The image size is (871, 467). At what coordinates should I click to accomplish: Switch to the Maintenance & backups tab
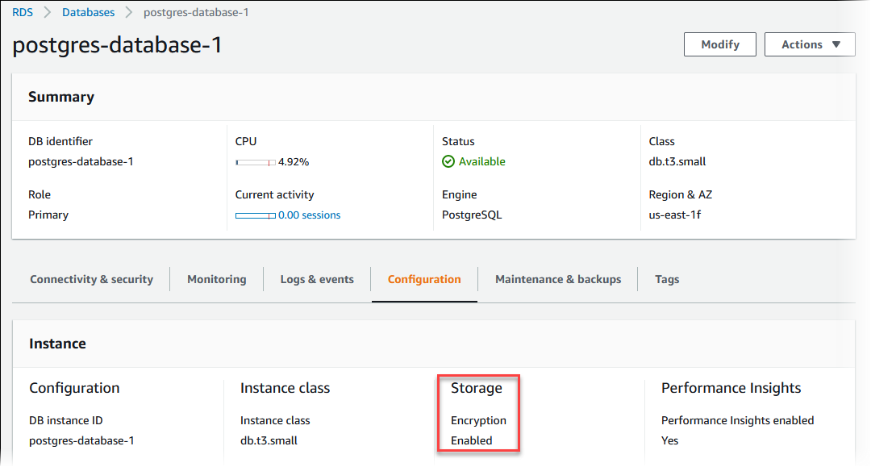(x=558, y=279)
